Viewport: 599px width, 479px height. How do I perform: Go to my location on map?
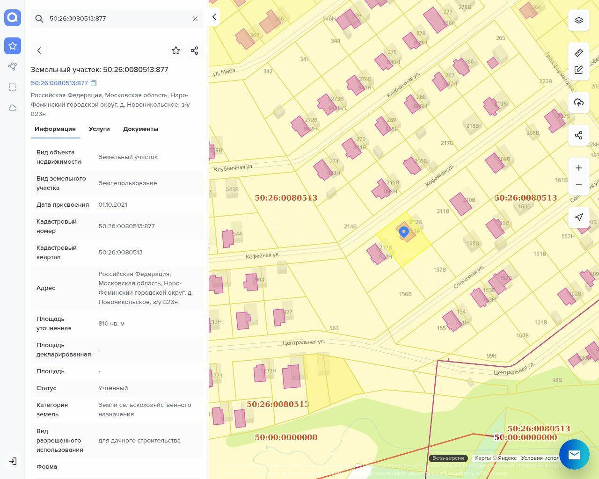[x=579, y=217]
